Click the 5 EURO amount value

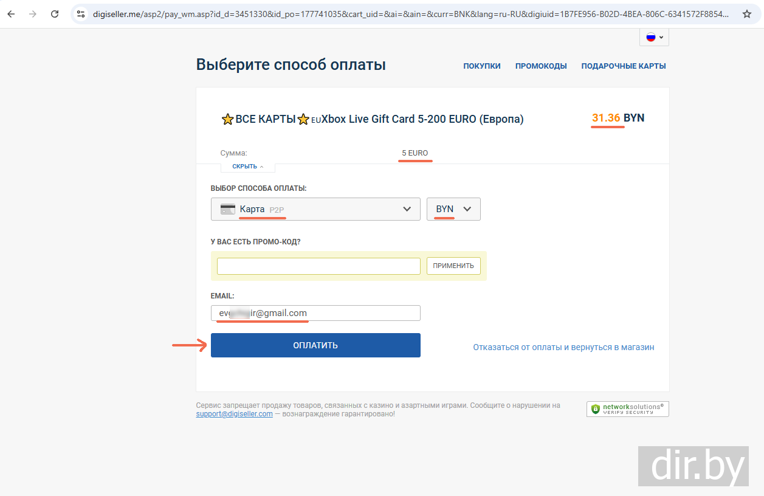415,153
